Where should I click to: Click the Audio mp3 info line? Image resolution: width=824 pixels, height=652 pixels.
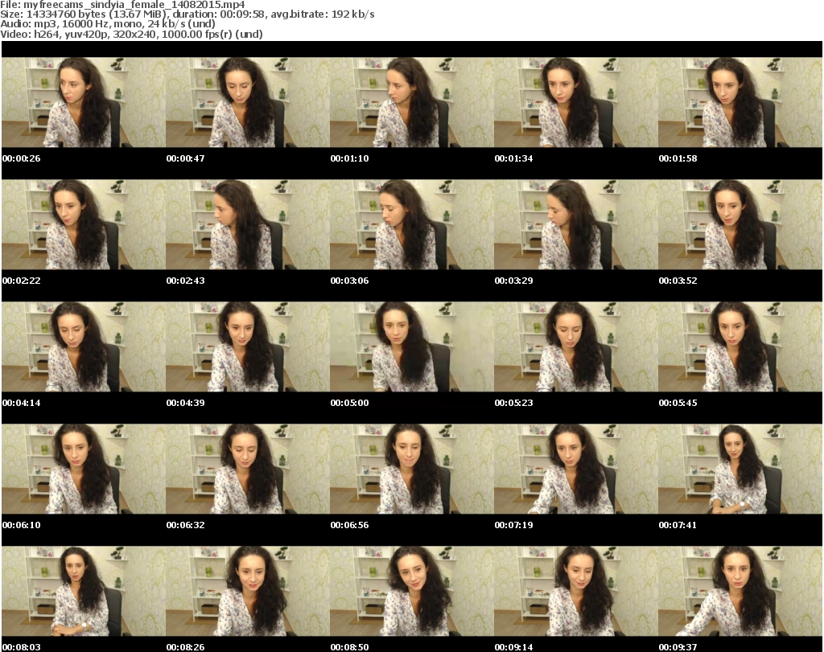pos(108,24)
